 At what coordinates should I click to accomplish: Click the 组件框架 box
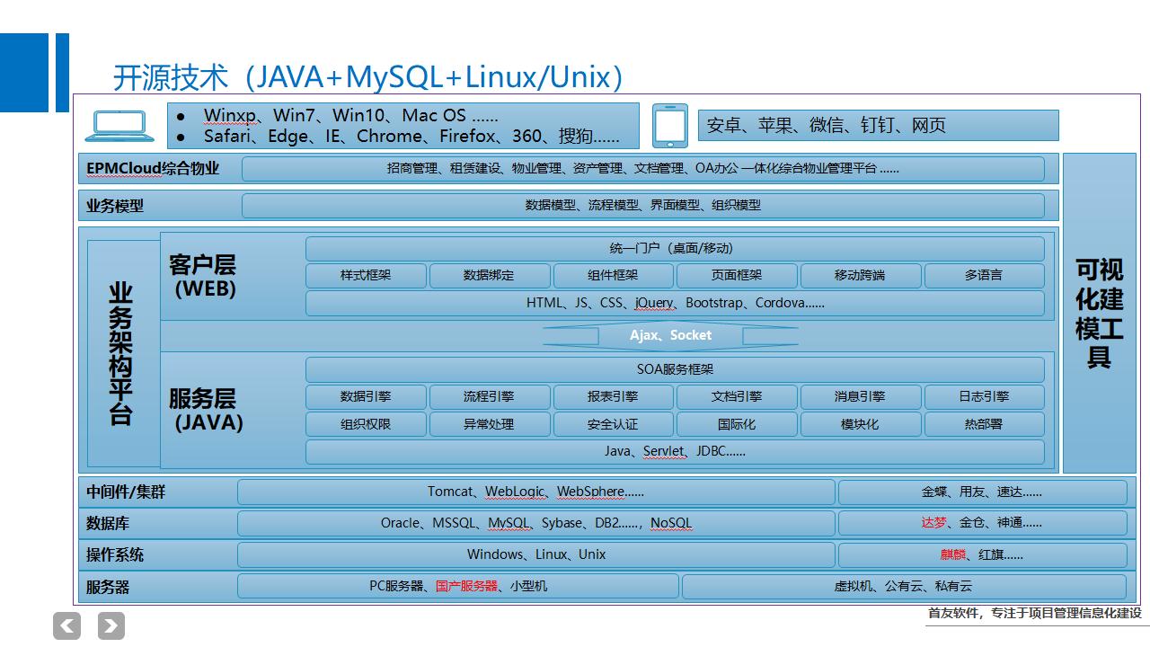click(613, 276)
